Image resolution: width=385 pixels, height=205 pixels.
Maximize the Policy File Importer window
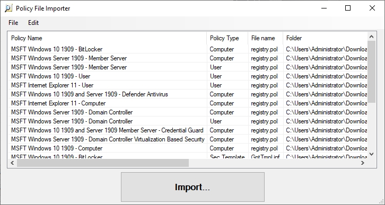coord(348,8)
